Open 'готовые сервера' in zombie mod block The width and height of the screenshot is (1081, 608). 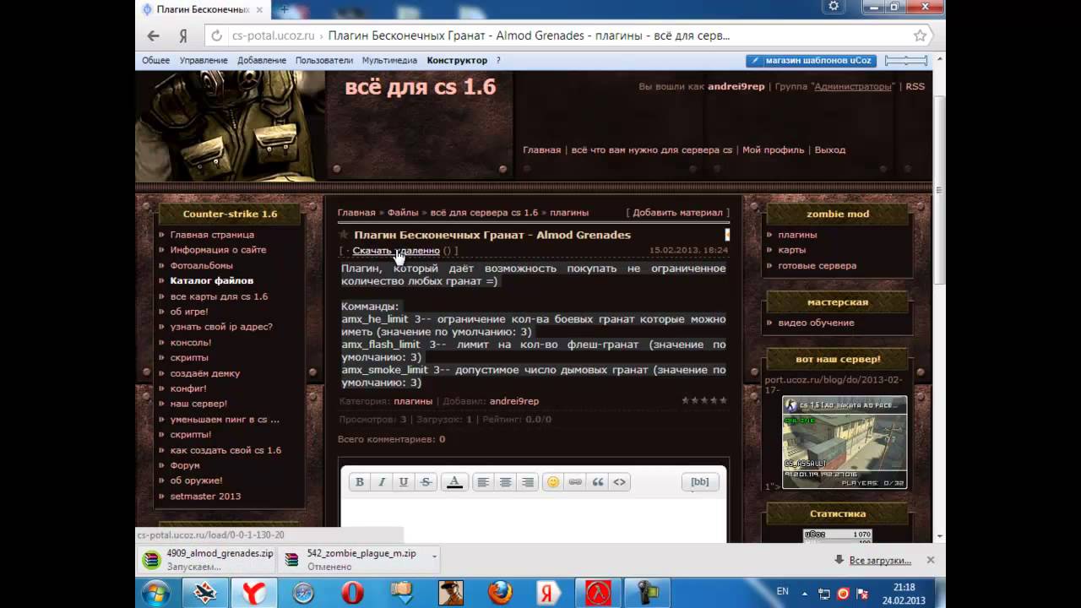point(817,266)
